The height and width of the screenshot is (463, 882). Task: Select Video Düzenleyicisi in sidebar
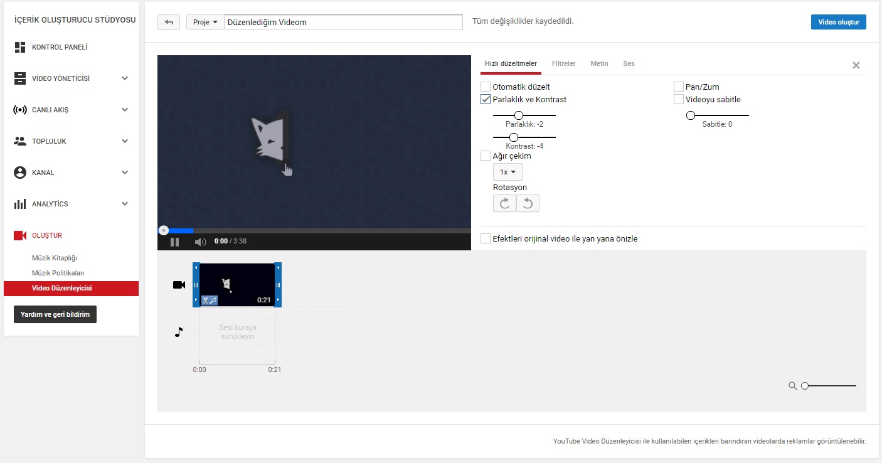click(x=72, y=289)
